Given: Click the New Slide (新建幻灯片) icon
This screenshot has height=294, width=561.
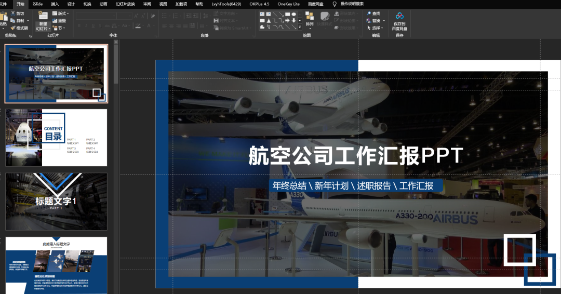Looking at the screenshot, I should (x=43, y=16).
